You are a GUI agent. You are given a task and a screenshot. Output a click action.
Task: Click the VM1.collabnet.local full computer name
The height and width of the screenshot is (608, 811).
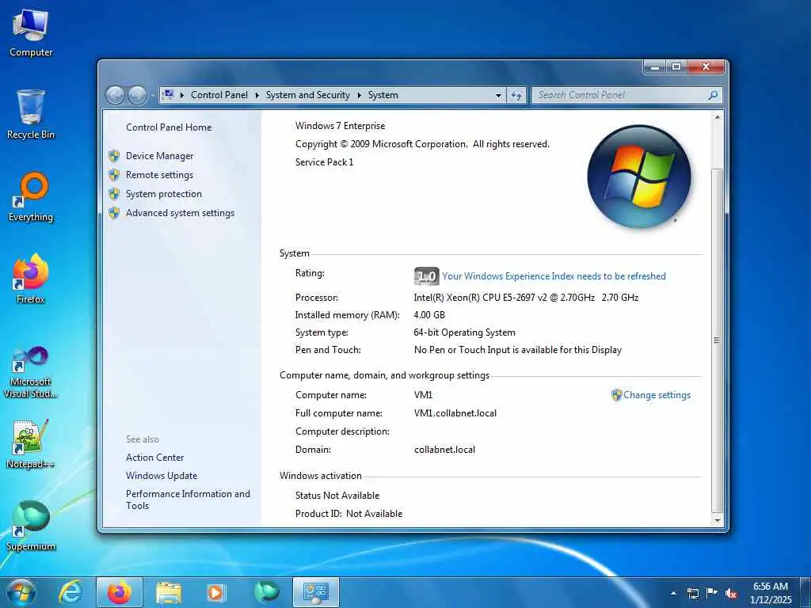point(455,413)
